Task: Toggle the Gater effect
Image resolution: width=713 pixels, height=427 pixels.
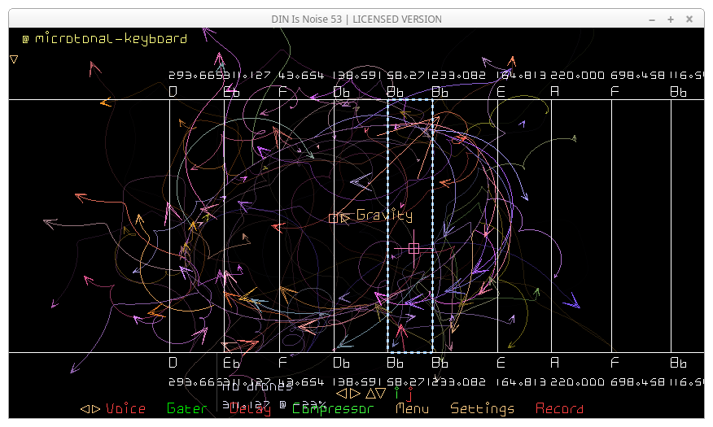Action: click(186, 409)
